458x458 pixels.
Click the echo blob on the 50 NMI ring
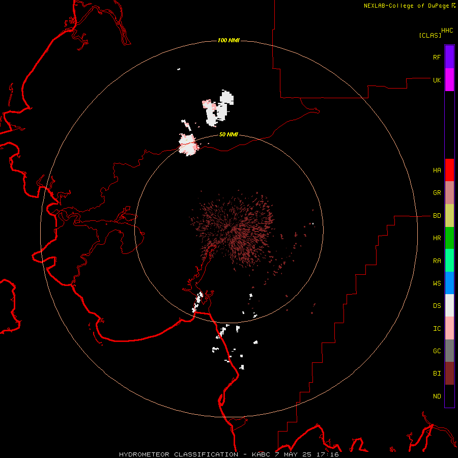(189, 145)
